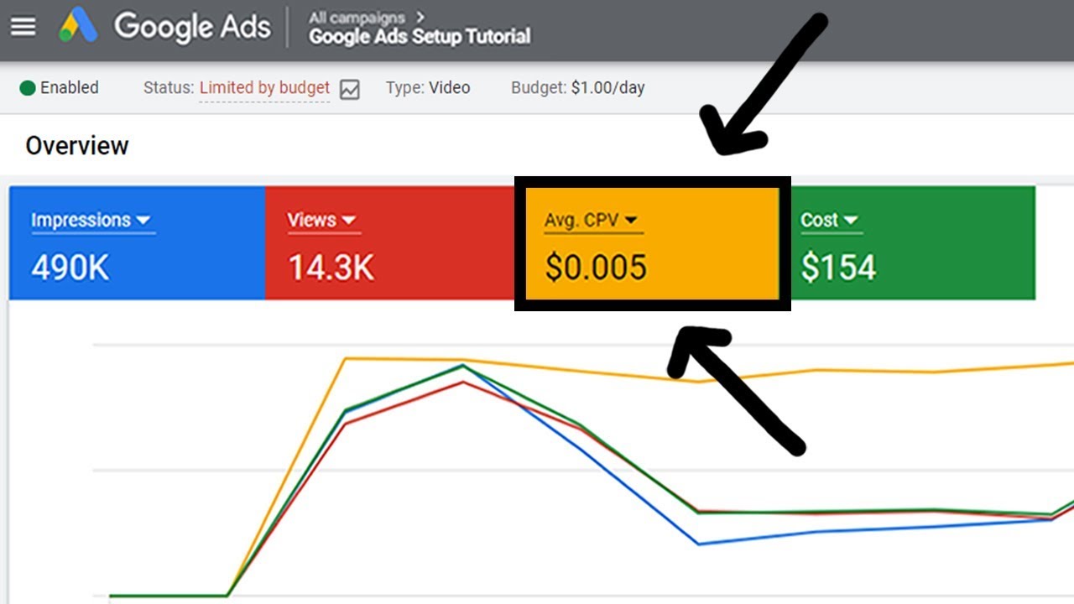Select the green $154 cost card
The image size is (1074, 604).
(912, 242)
